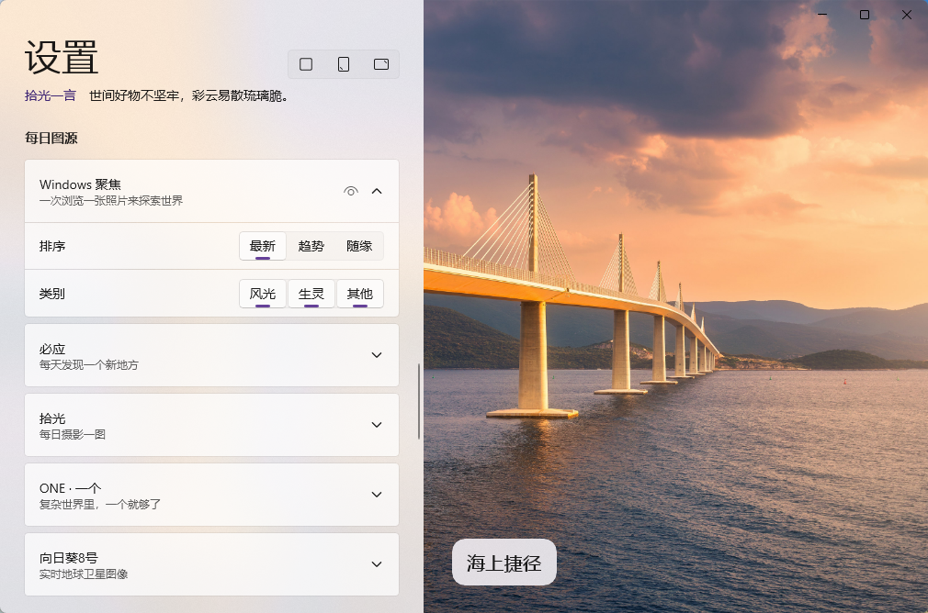The height and width of the screenshot is (613, 928).
Task: Expand the 必应 daily image source
Action: pyautogui.click(x=377, y=355)
